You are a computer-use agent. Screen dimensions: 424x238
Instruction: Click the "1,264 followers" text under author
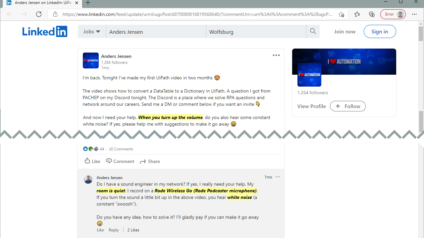tap(114, 62)
